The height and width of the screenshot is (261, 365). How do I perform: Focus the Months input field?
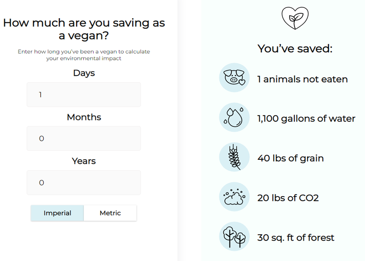click(x=84, y=138)
